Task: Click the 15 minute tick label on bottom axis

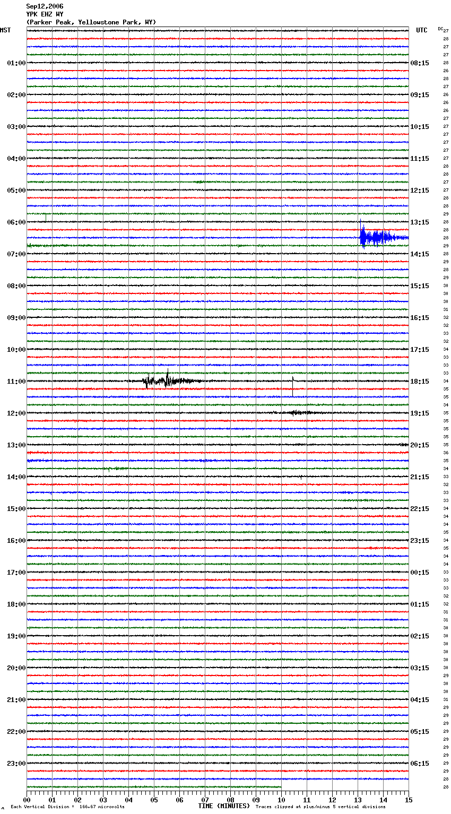Action: click(x=409, y=800)
